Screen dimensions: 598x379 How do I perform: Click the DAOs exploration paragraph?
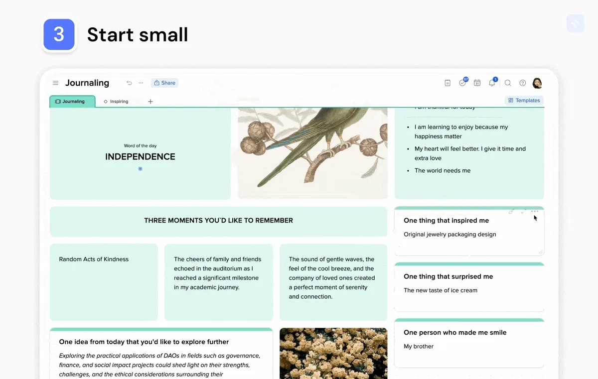(159, 365)
